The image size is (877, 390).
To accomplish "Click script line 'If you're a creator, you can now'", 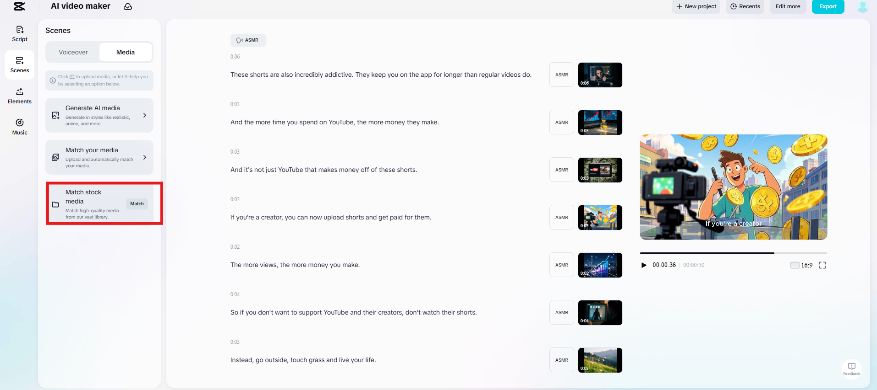I will click(331, 217).
